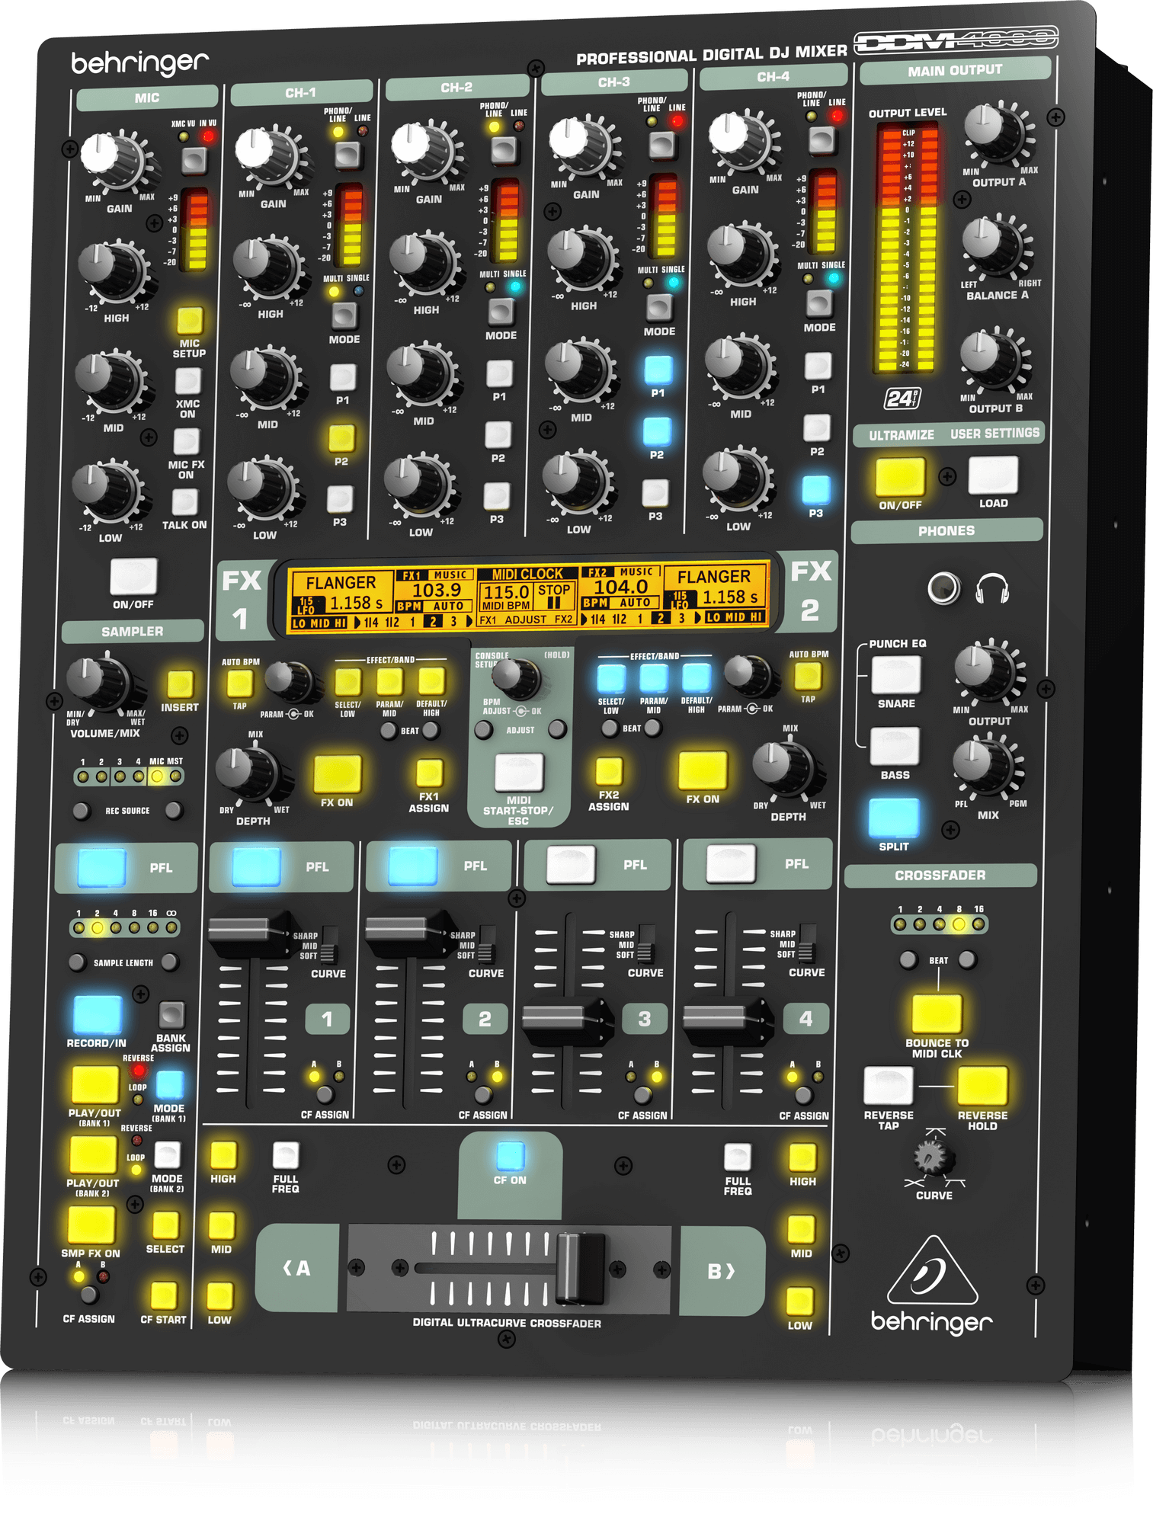Toggle the channel 3 PFL button
This screenshot has width=1153, height=1524.
tap(571, 865)
